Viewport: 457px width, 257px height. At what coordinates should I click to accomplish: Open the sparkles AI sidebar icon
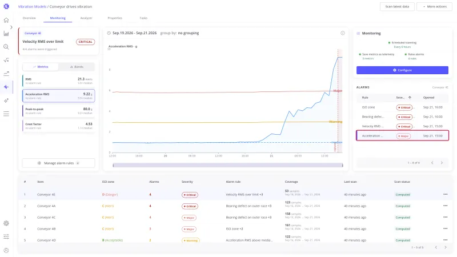coord(6,101)
